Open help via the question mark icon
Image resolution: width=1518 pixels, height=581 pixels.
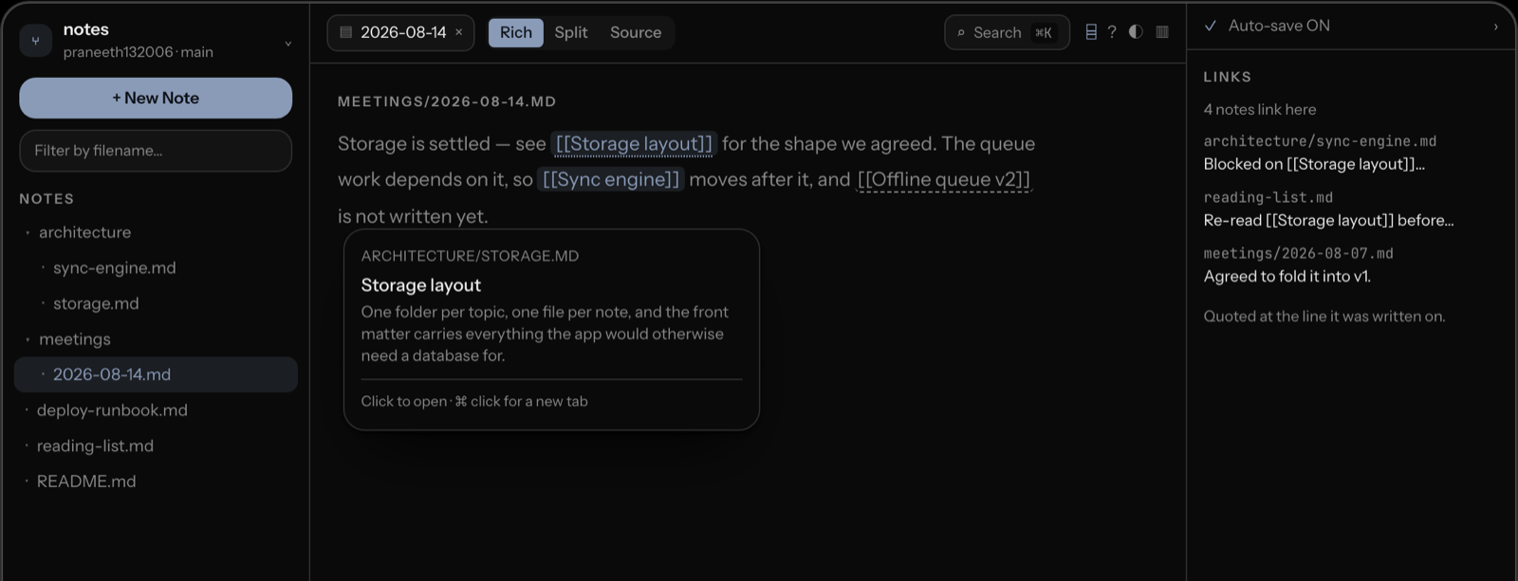[1112, 32]
